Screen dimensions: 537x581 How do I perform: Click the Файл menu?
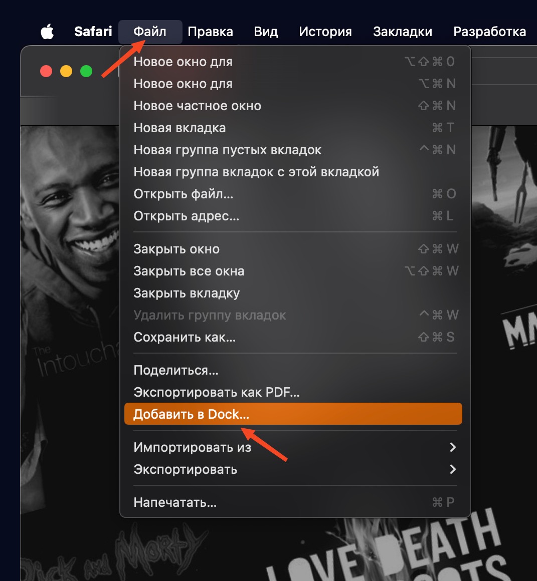[150, 32]
